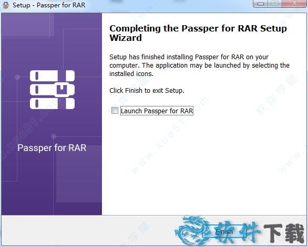Click the 'Click Finish to exit Setup' text
Image resolution: width=308 pixels, height=247 pixels.
147,91
